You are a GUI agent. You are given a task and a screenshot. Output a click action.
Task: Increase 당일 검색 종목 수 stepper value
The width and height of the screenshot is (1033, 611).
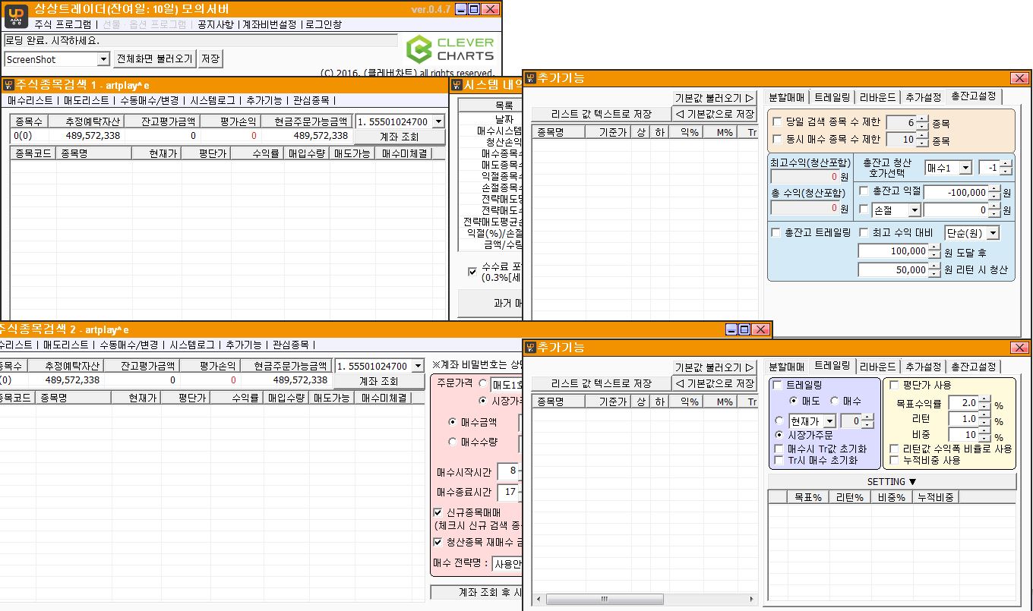coord(922,119)
